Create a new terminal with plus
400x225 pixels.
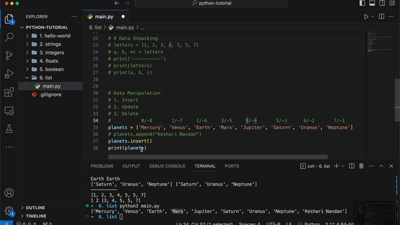(336, 166)
